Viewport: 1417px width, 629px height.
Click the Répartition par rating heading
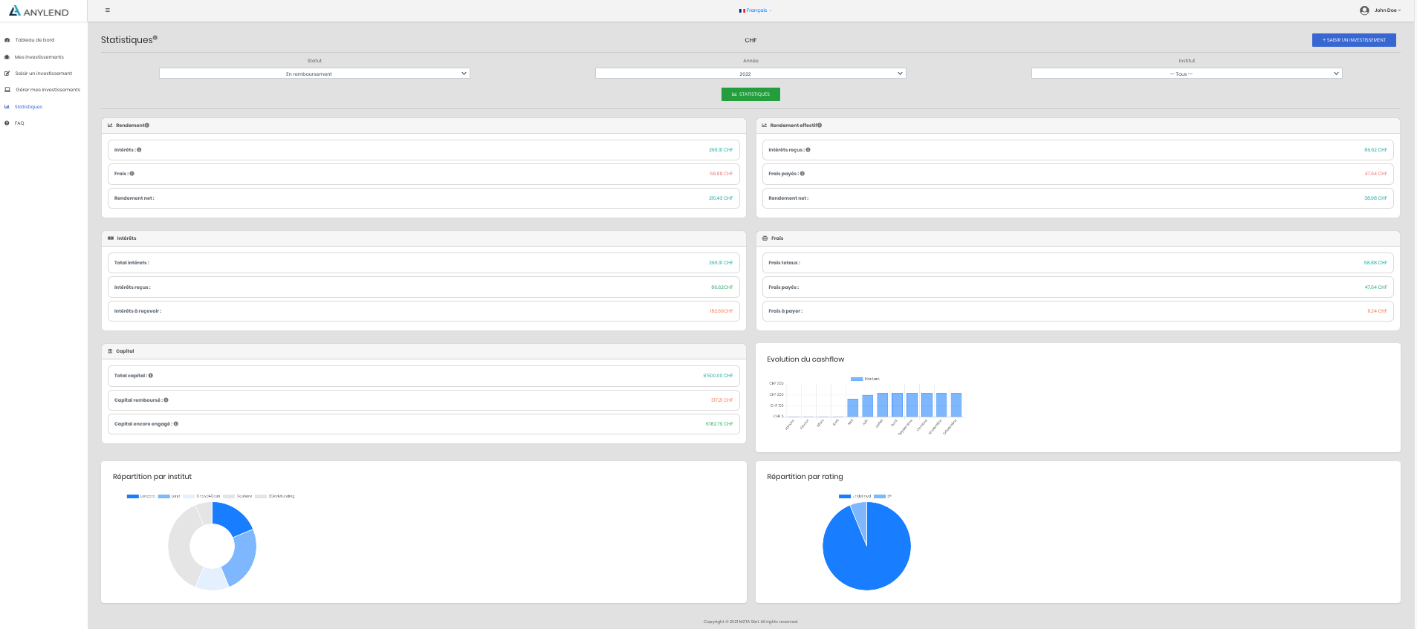pos(805,477)
